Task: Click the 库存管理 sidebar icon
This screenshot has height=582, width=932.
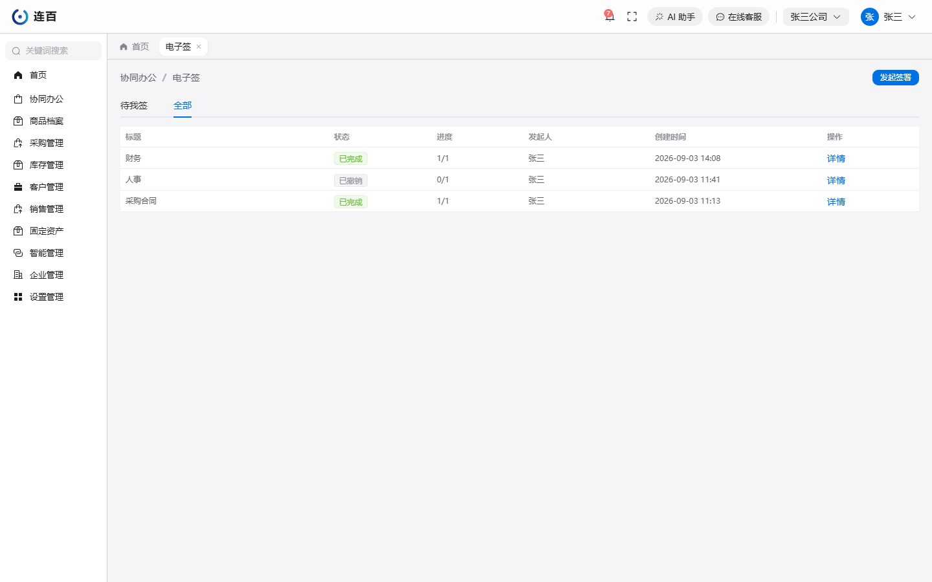Action: (18, 166)
